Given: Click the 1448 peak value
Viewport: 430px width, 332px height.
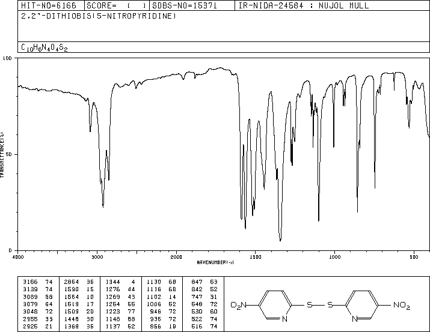Looking at the screenshot, I should tap(72, 319).
